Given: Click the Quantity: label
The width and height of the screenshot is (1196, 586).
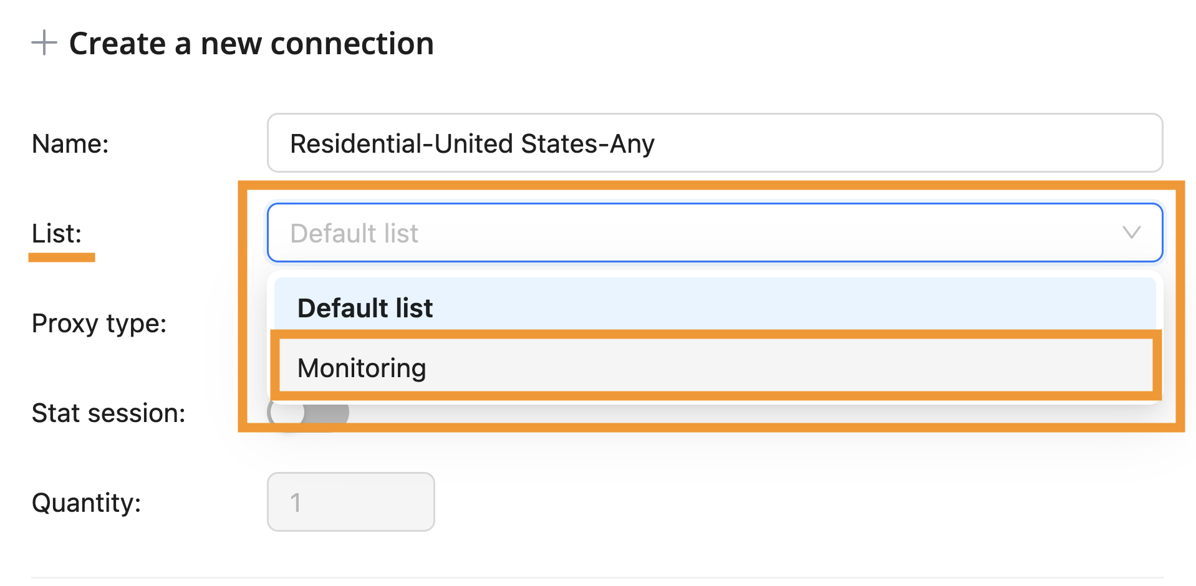Looking at the screenshot, I should [x=86, y=502].
